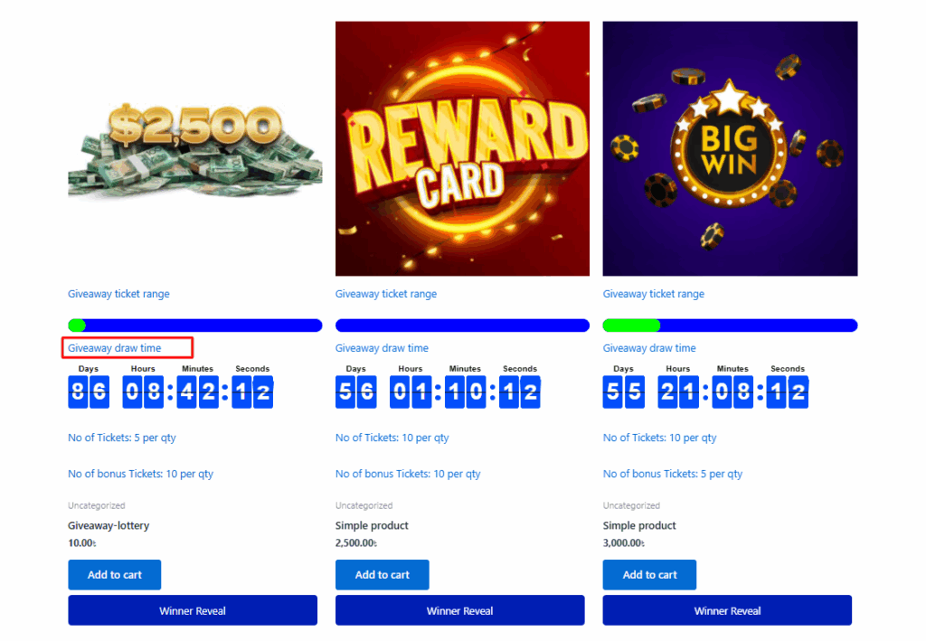Add Giveaway-lottery product to cart
The image size is (926, 641).
[115, 575]
